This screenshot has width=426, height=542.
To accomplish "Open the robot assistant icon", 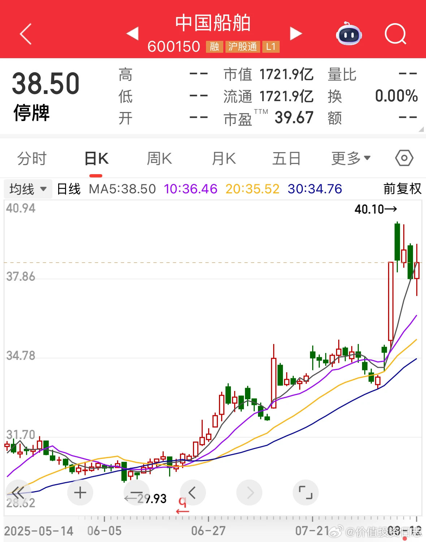I will point(349,34).
